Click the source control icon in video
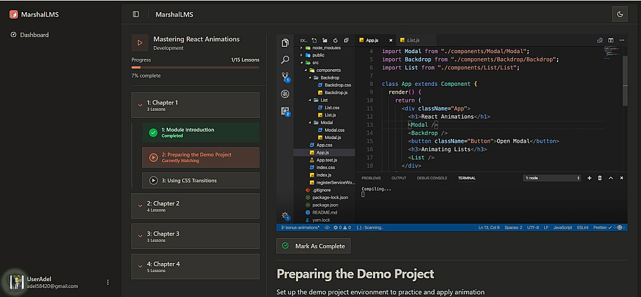This screenshot has height=297, width=641. coord(285,77)
